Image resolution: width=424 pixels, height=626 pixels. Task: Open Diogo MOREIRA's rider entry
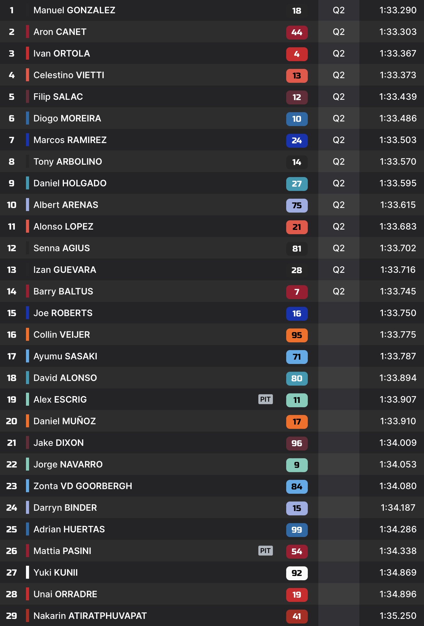[67, 118]
